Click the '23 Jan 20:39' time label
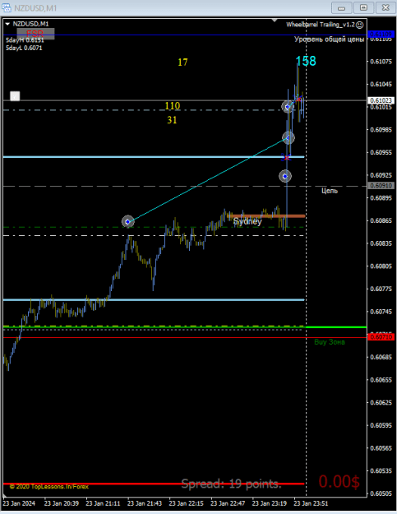This screenshot has height=514, width=397. pyautogui.click(x=62, y=503)
